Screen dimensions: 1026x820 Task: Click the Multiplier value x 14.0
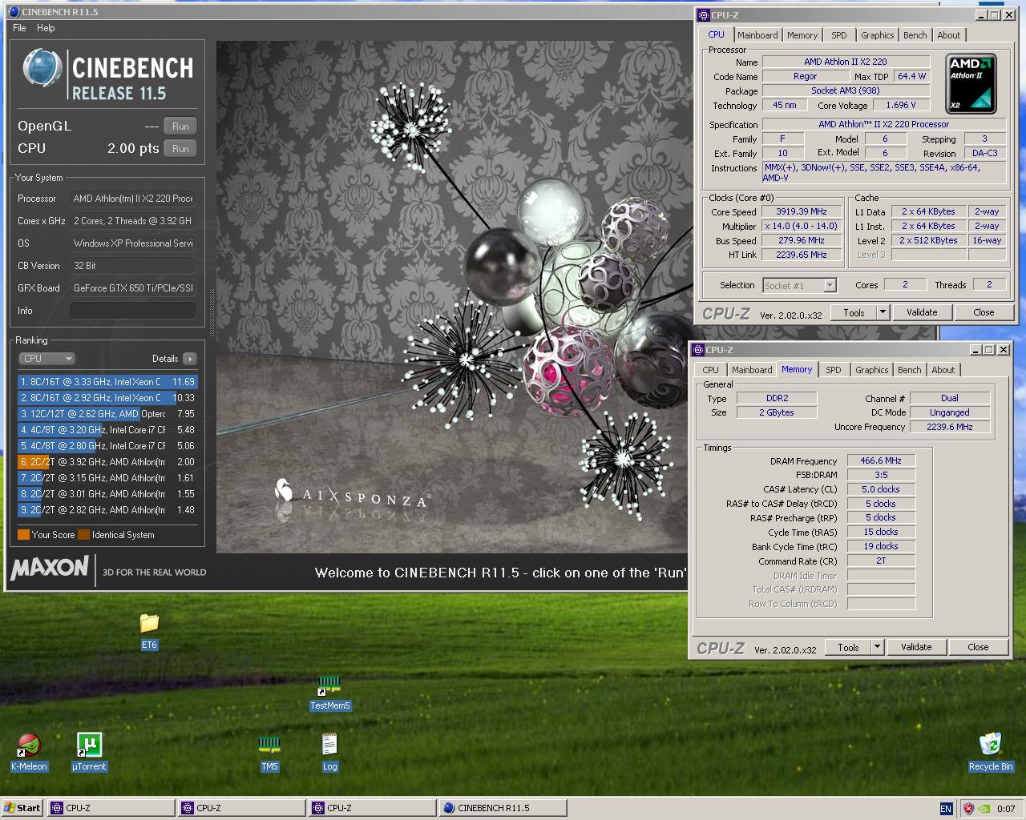point(801,227)
